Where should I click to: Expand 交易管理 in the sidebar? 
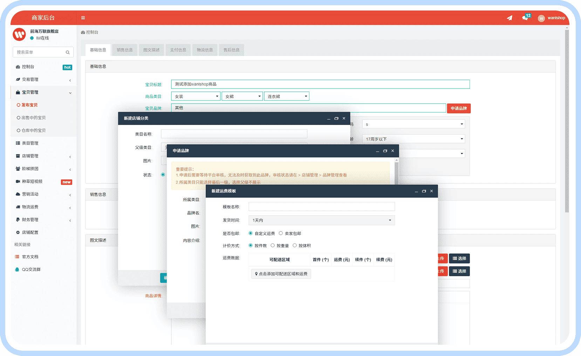pyautogui.click(x=43, y=79)
